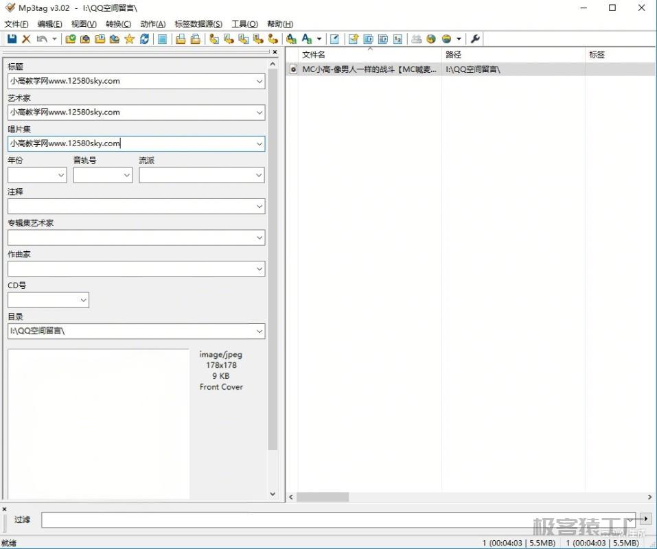
Task: Click the blue refresh arrows icon
Action: point(144,39)
